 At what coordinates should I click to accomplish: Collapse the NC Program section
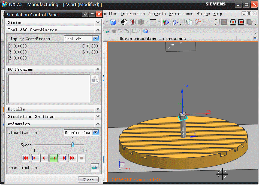click(x=98, y=69)
